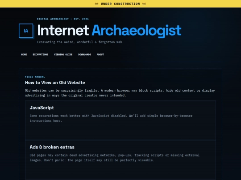The width and height of the screenshot is (241, 180).
Task: Click the 'Field Manual' label
Action: (35, 77)
